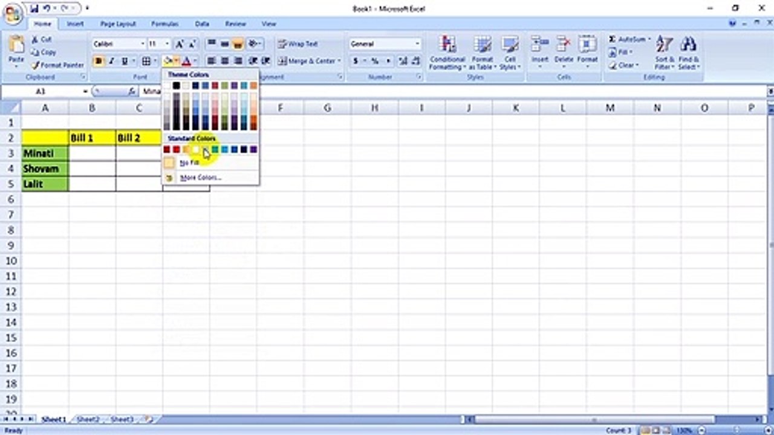Open the Review ribbon tab

click(x=235, y=24)
